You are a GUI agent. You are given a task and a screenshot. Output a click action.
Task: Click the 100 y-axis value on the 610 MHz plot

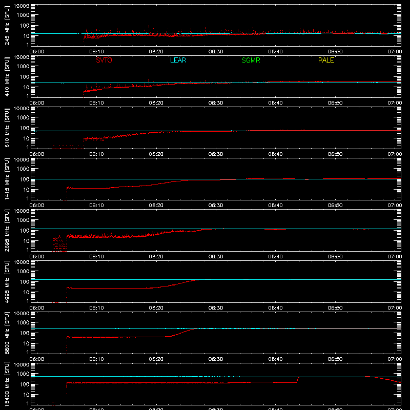[25, 128]
